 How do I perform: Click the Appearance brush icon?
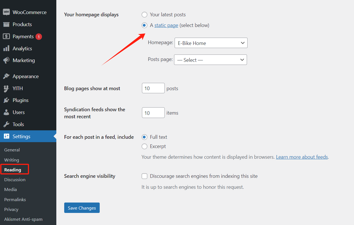[7, 76]
